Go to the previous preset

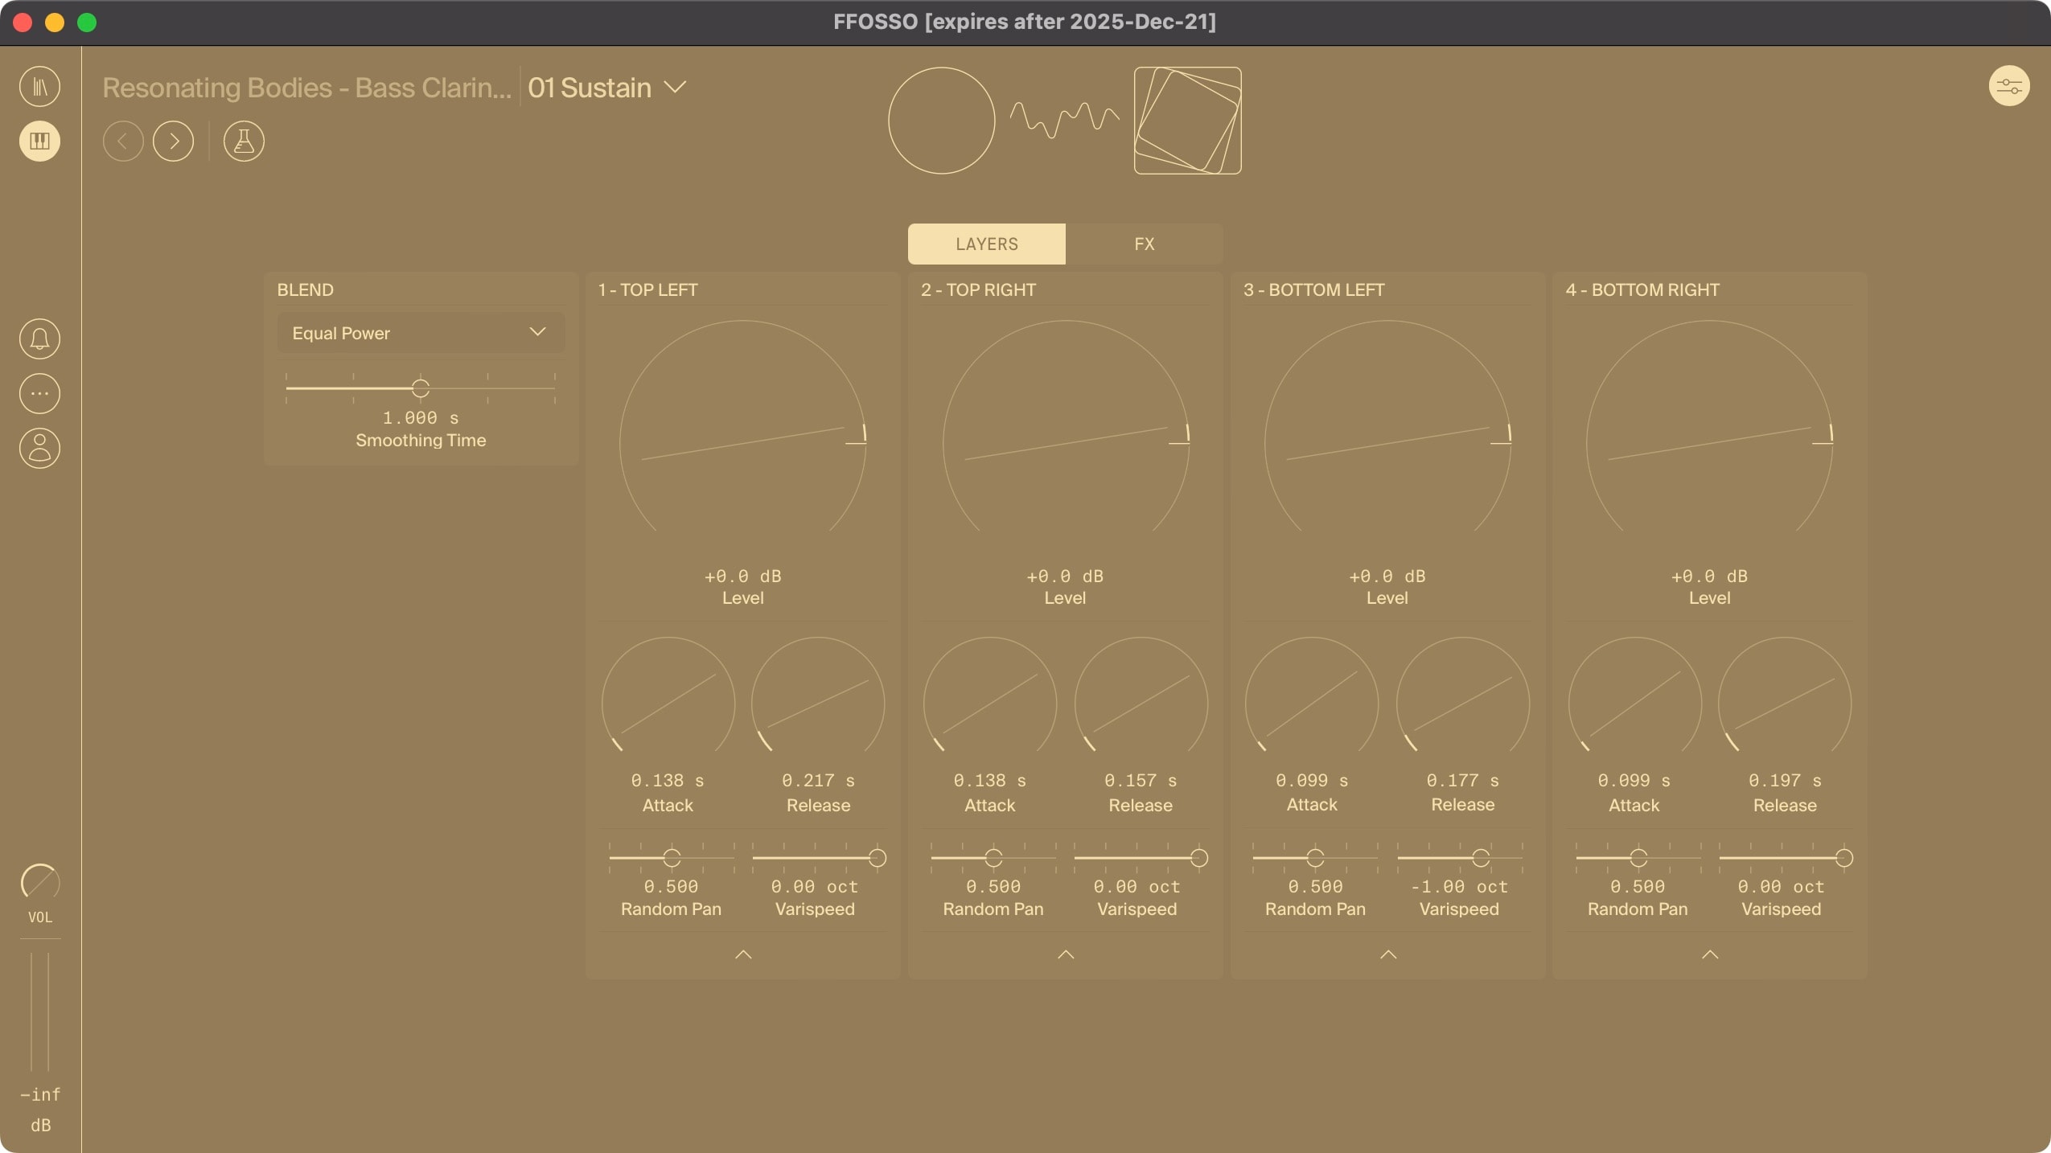click(123, 142)
